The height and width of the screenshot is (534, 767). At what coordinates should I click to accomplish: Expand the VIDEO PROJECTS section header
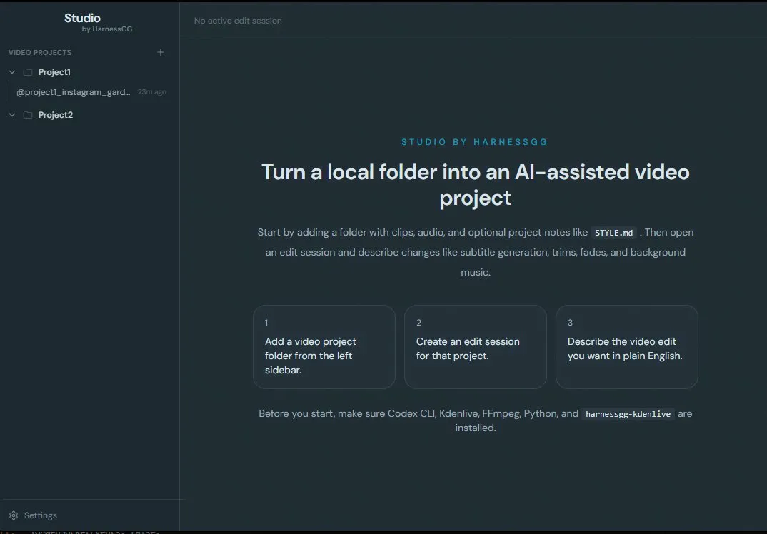(39, 52)
